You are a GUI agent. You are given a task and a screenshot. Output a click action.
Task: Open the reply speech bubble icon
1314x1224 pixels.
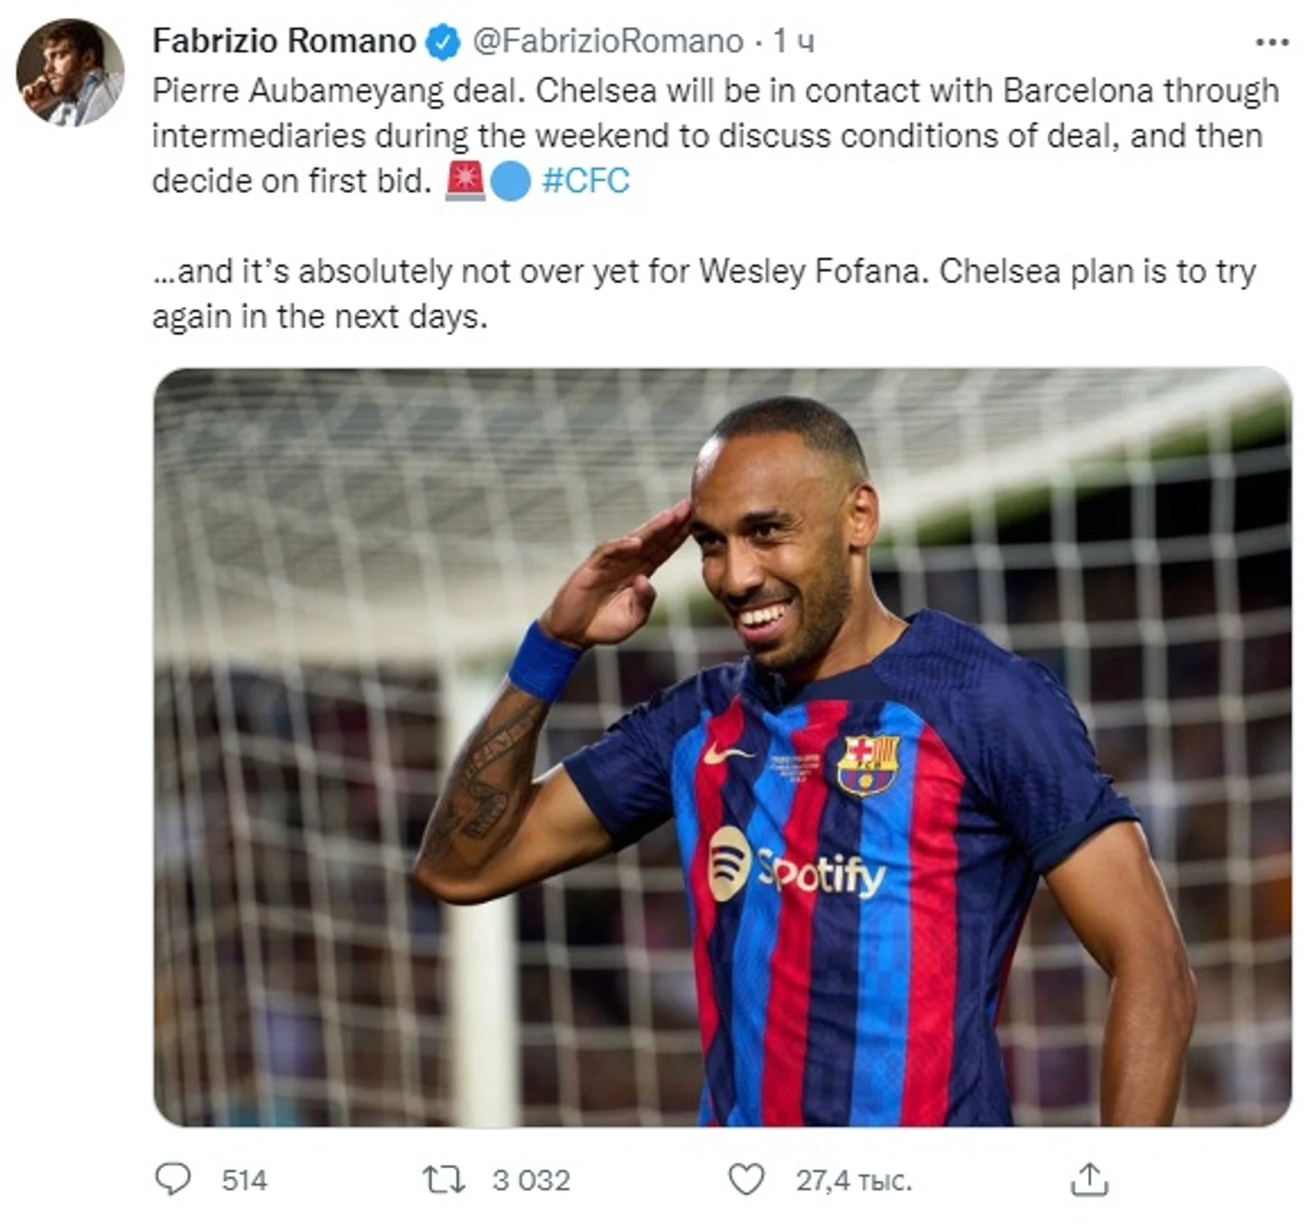point(173,1179)
